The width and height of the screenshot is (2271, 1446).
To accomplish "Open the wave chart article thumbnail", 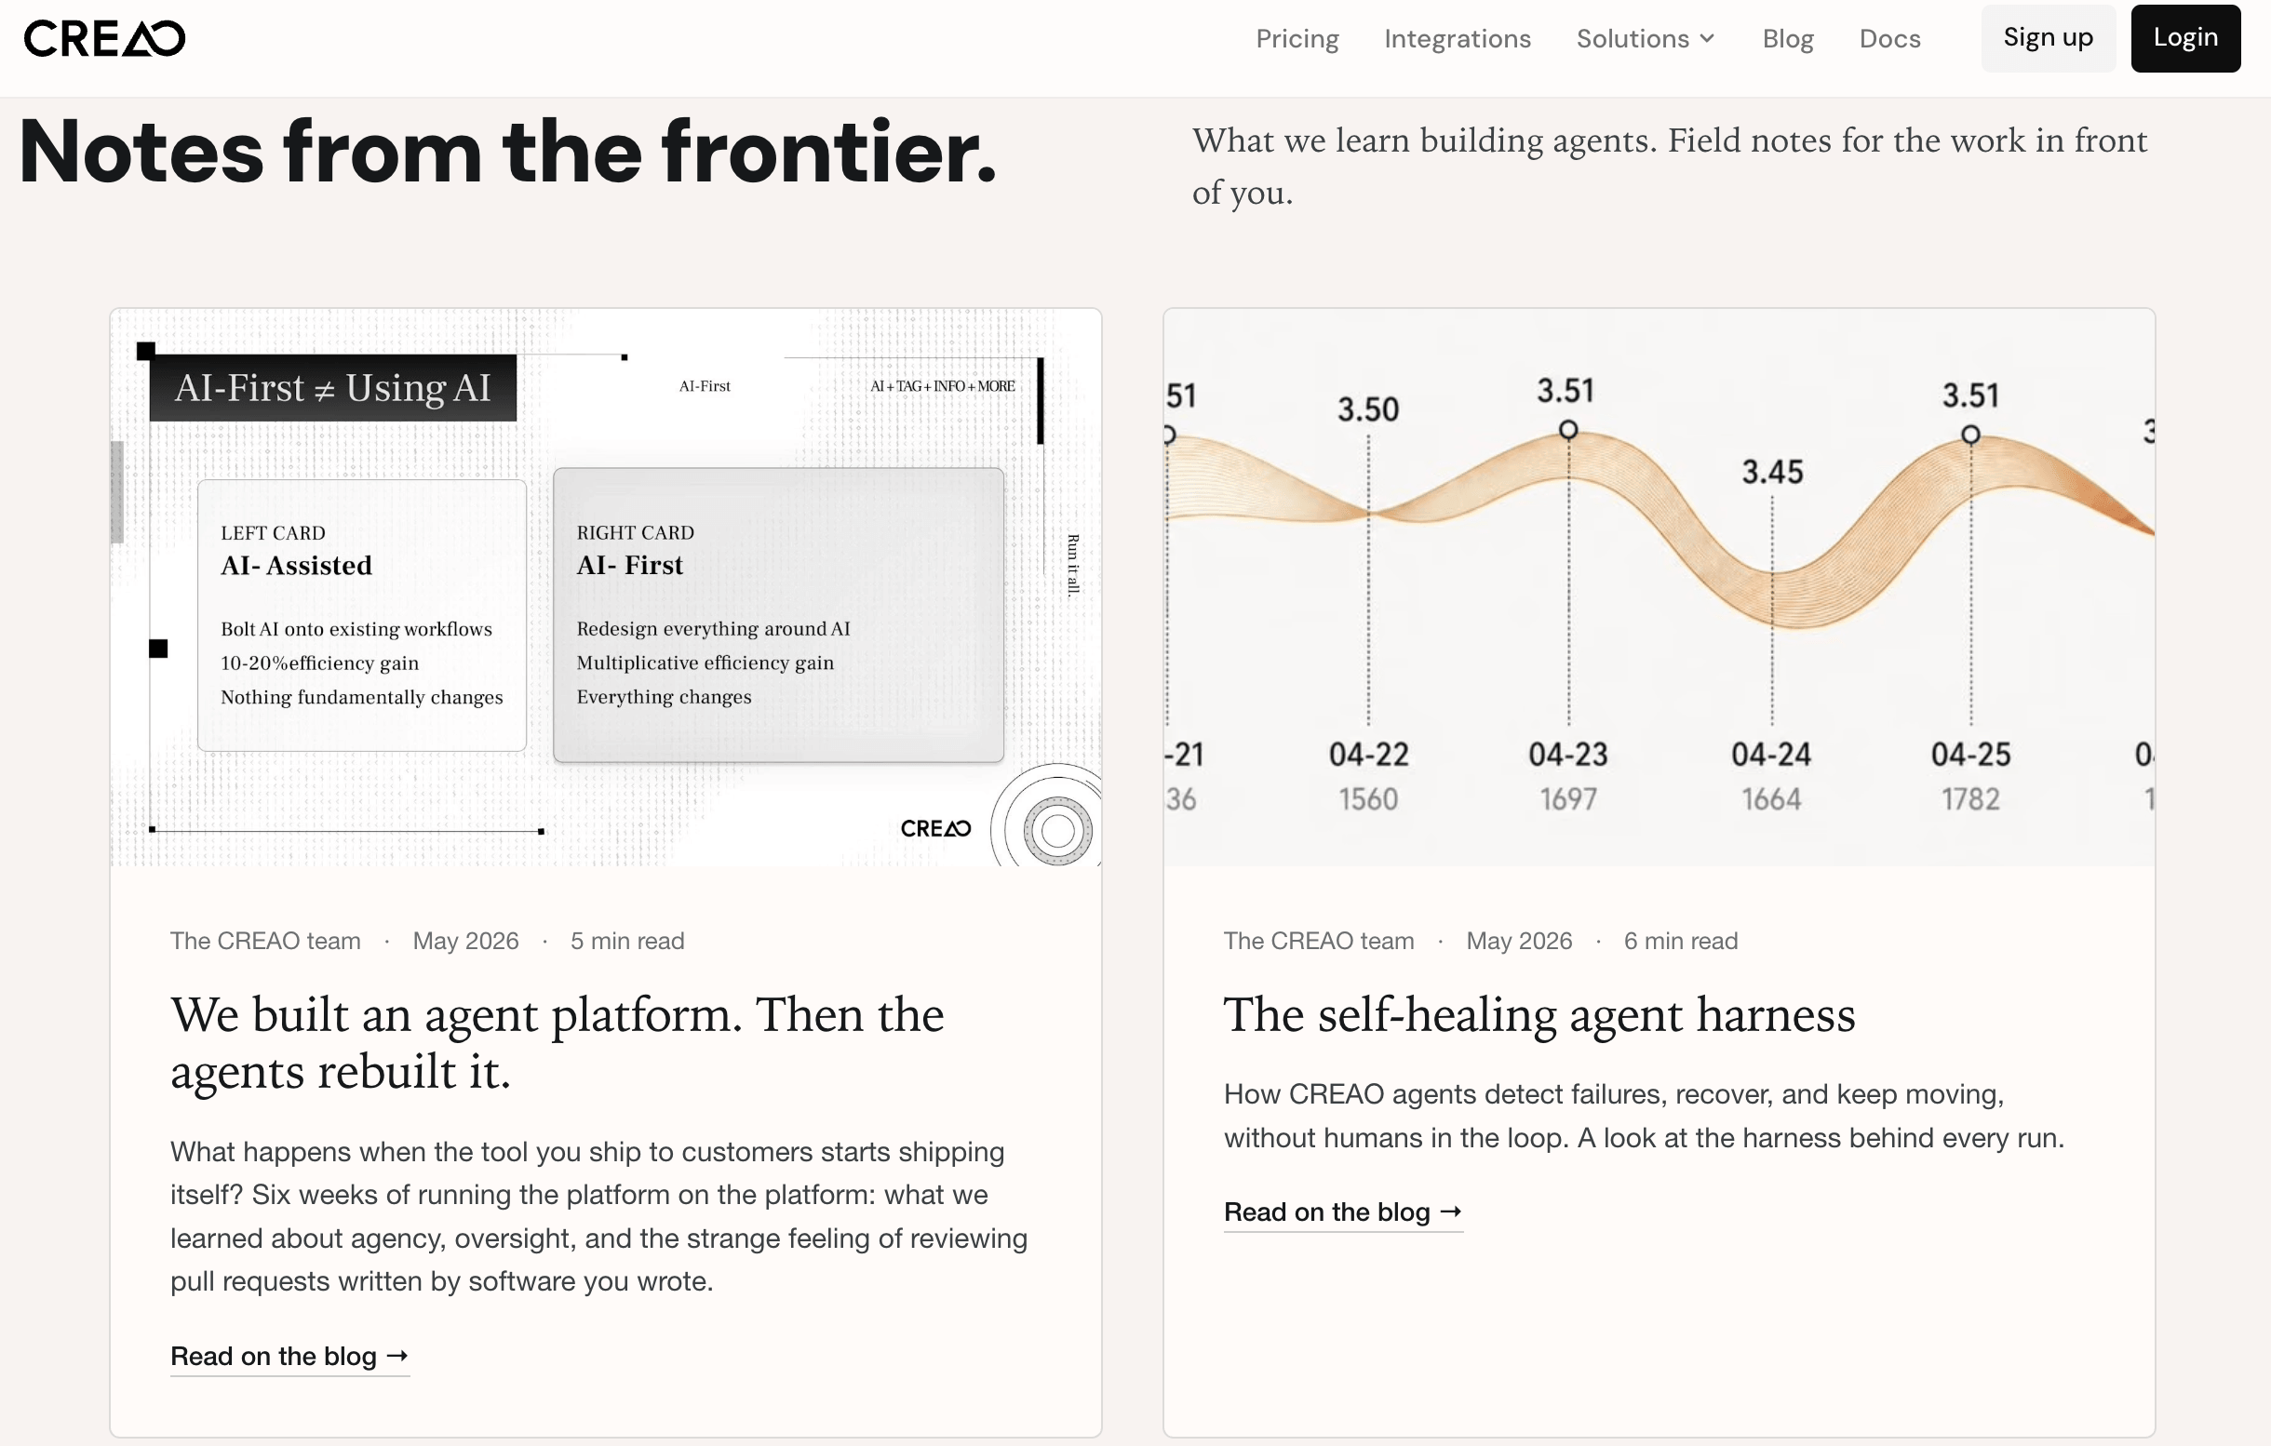I will click(x=1659, y=587).
